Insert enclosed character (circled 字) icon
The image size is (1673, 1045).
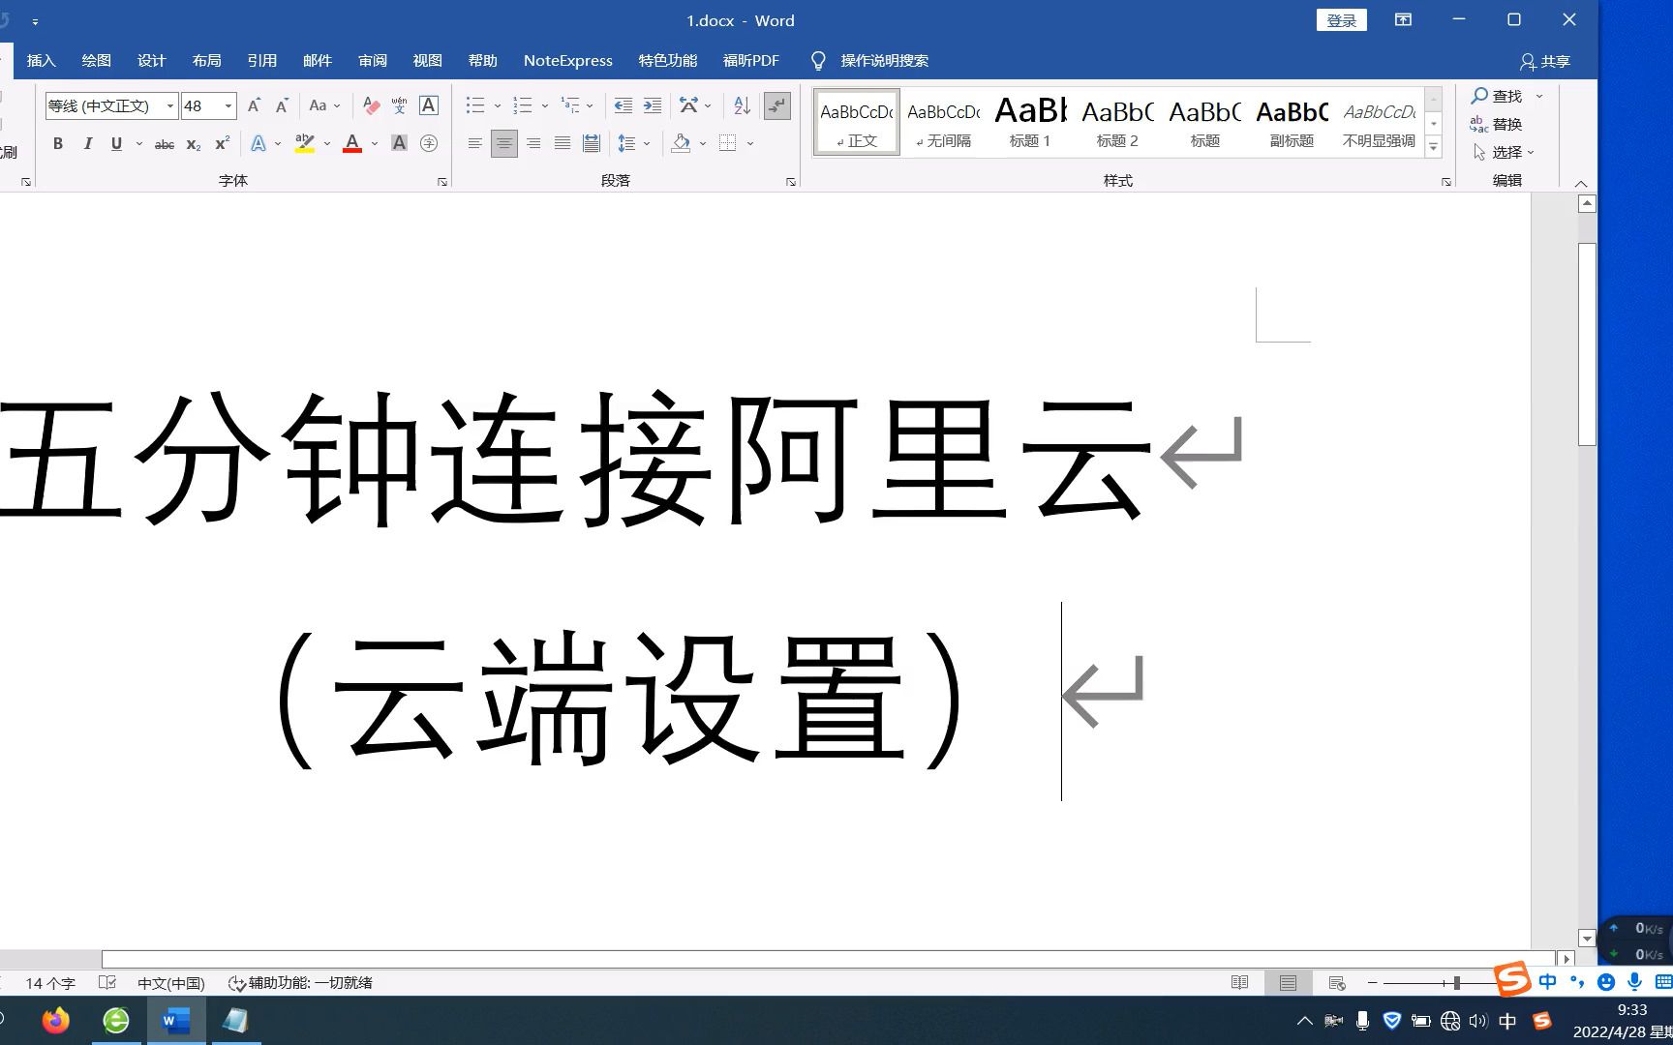(x=429, y=143)
